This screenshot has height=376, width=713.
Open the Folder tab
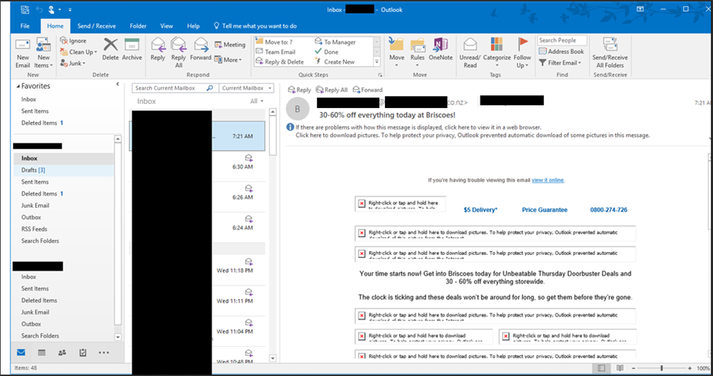(138, 26)
